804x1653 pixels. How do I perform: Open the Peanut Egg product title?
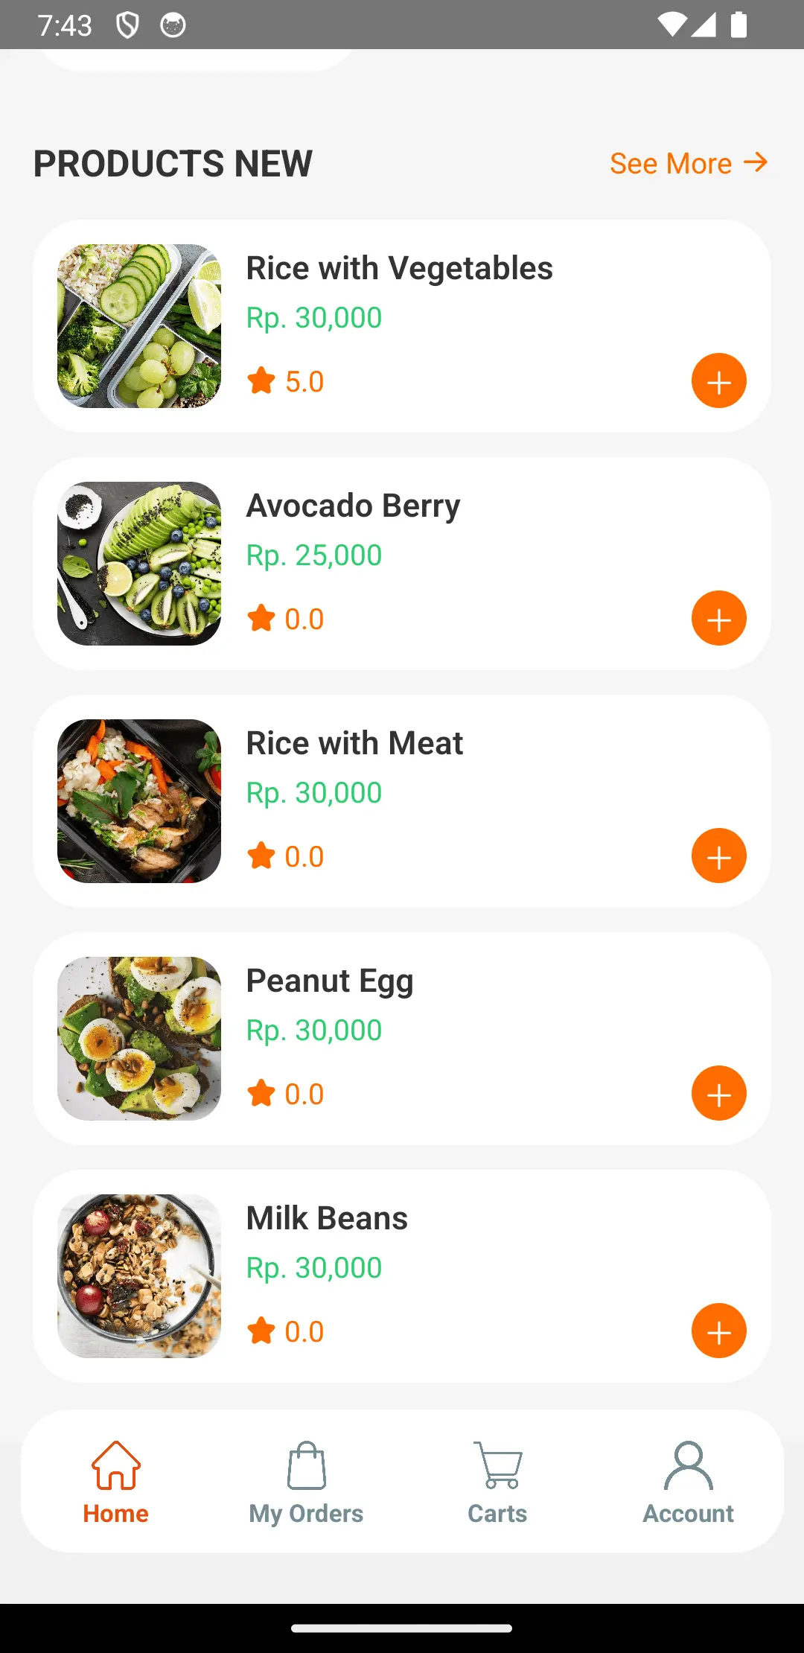pyautogui.click(x=330, y=981)
